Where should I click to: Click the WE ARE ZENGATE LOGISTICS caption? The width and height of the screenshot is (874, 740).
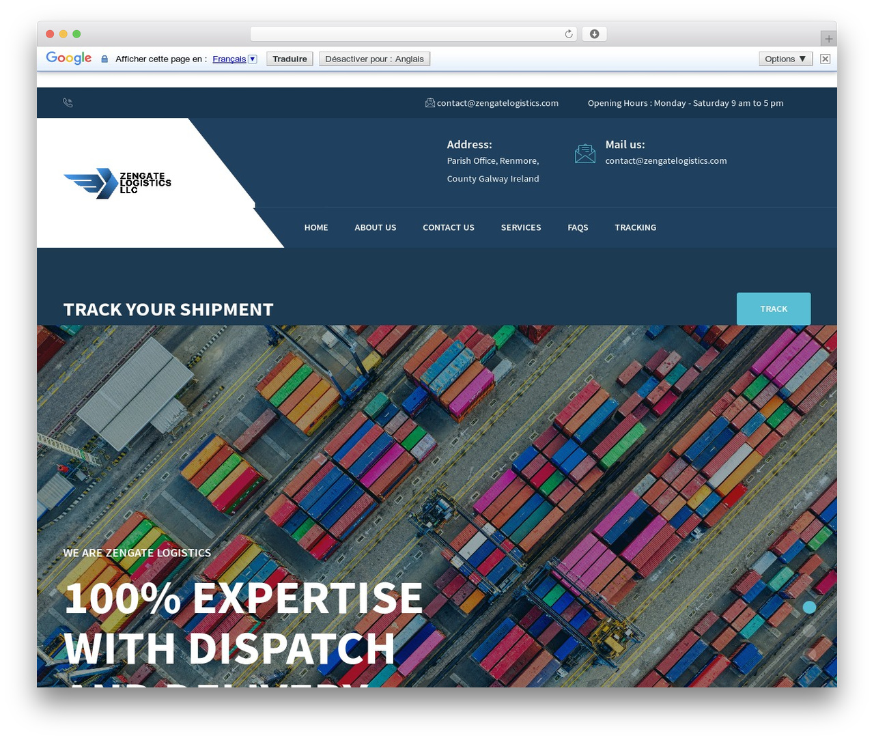click(137, 553)
